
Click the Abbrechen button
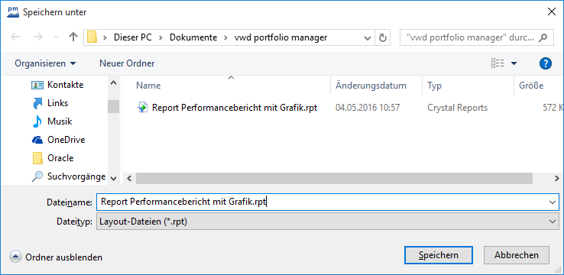tap(517, 255)
